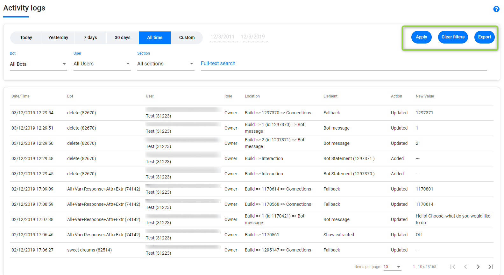The width and height of the screenshot is (504, 275).
Task: Select the Custom time range
Action: [x=187, y=37]
